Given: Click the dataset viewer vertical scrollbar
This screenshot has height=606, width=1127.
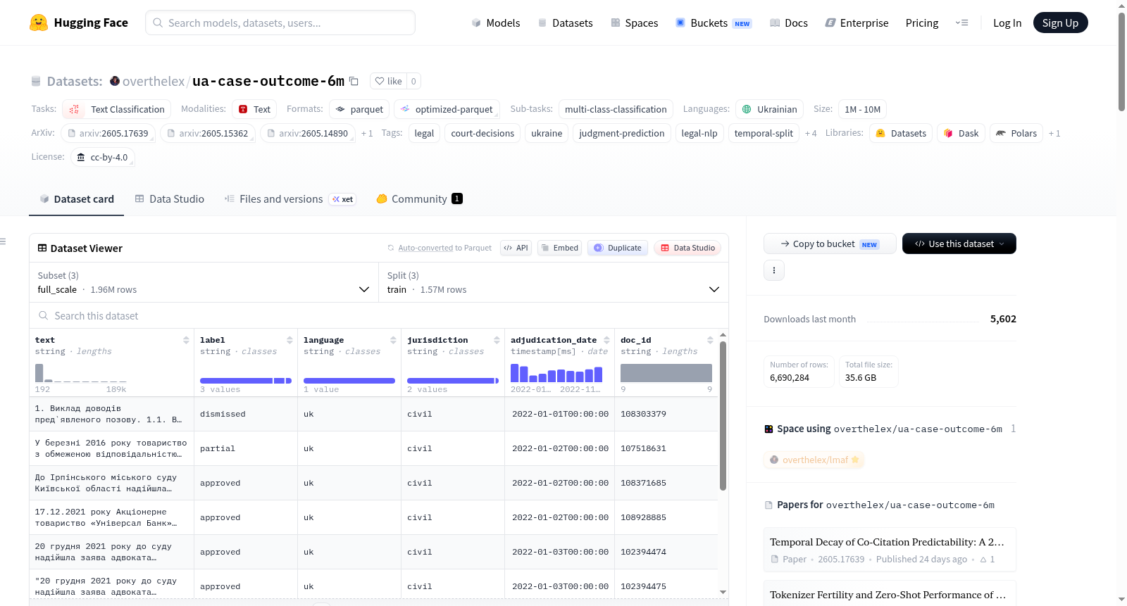Looking at the screenshot, I should tap(723, 415).
